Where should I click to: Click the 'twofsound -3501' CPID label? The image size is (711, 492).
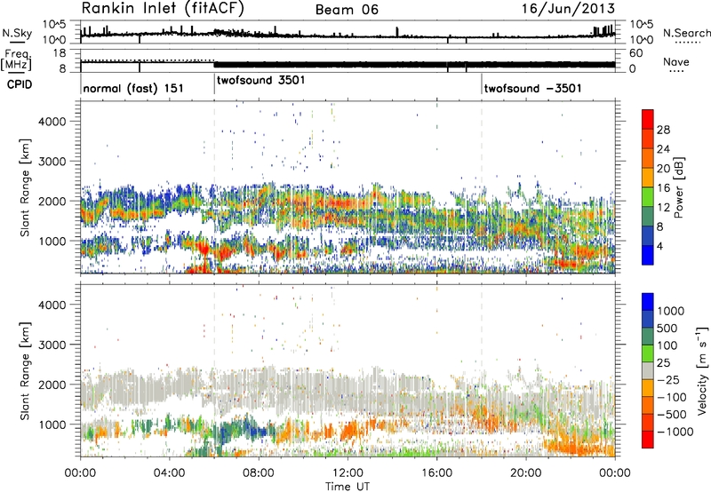point(532,88)
